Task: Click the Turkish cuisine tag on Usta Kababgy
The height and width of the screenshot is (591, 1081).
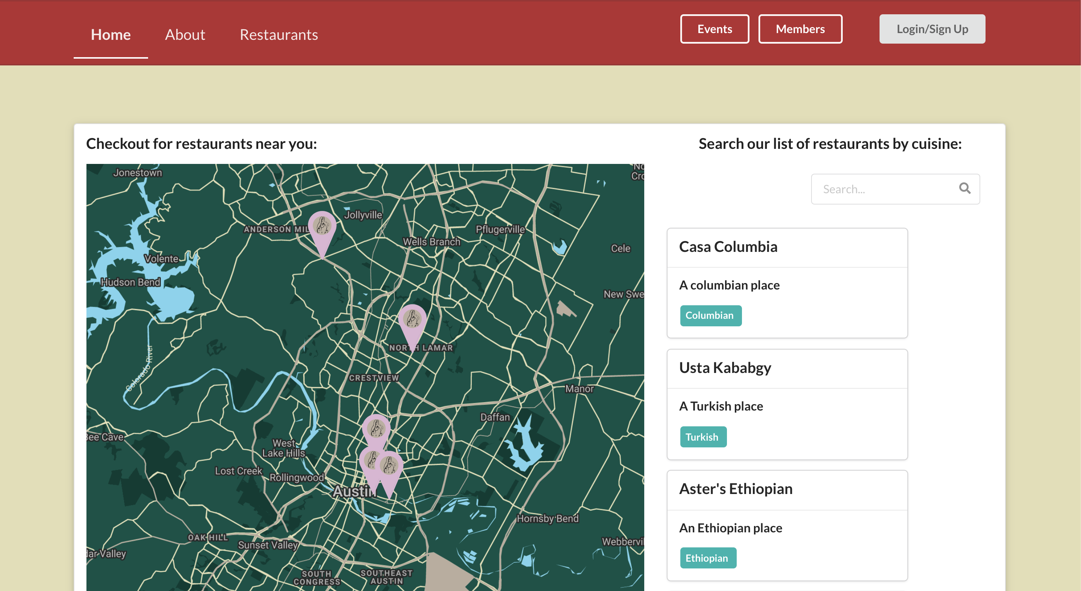Action: [x=701, y=437]
